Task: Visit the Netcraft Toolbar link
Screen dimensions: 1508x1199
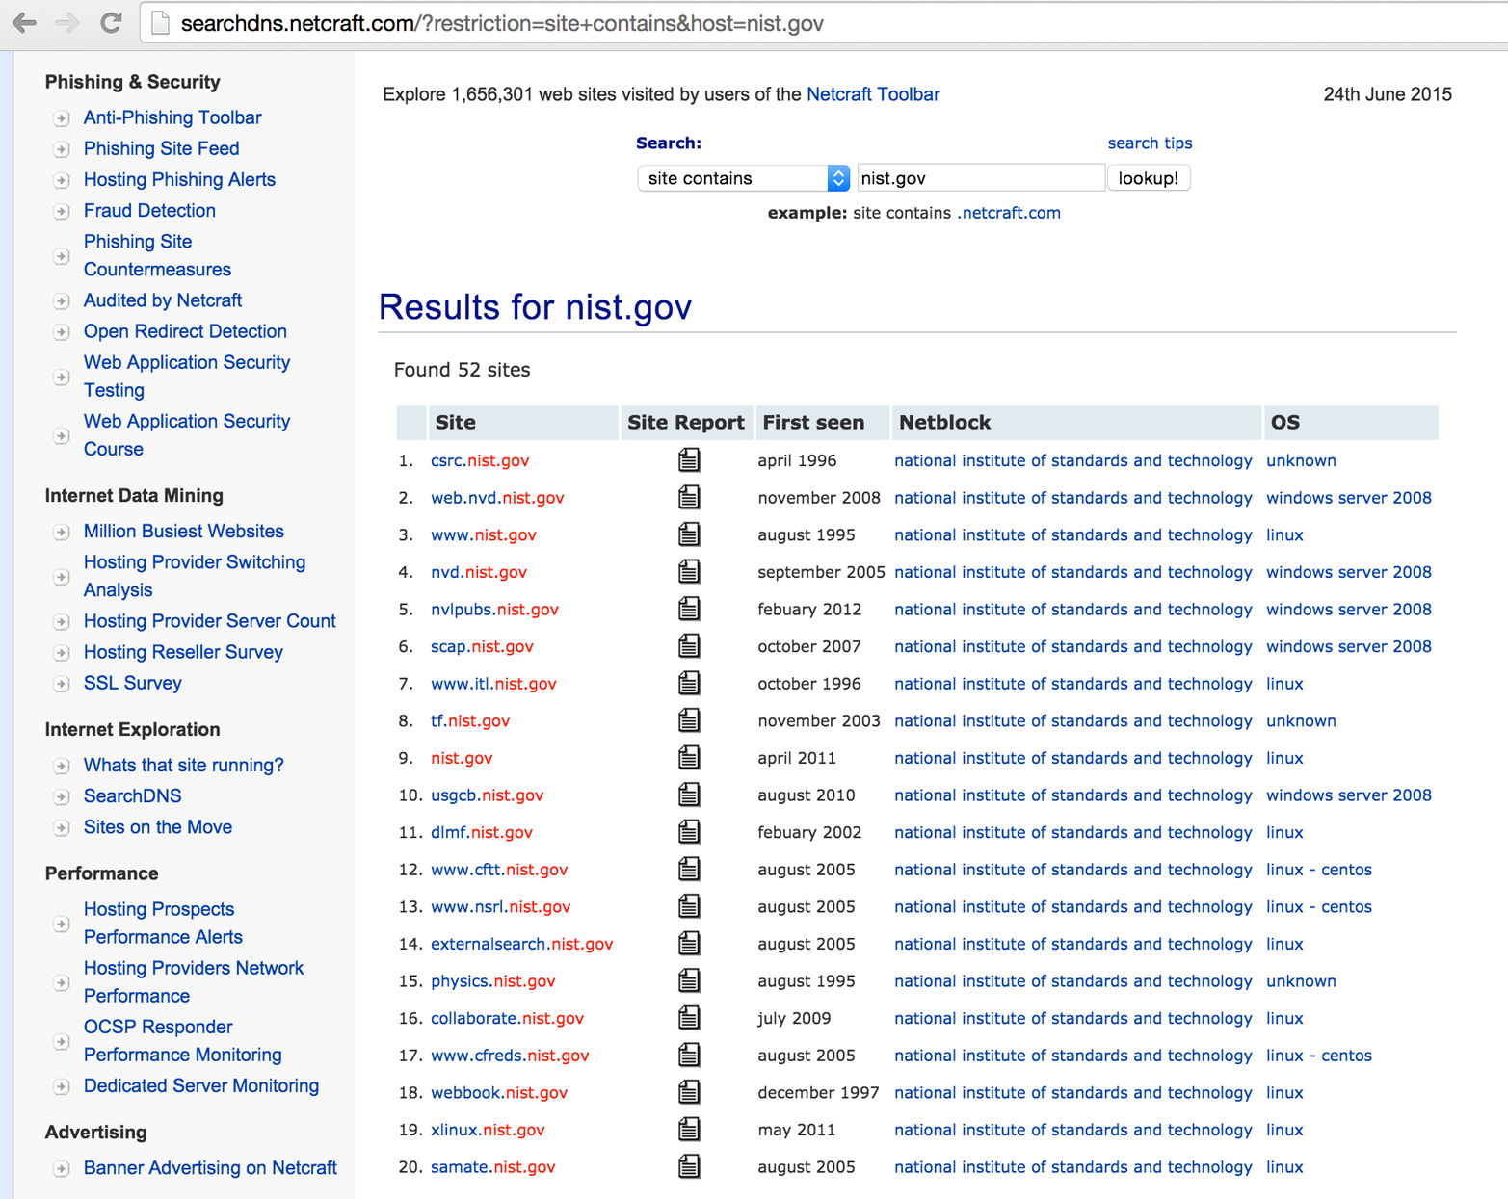Action: 872,94
